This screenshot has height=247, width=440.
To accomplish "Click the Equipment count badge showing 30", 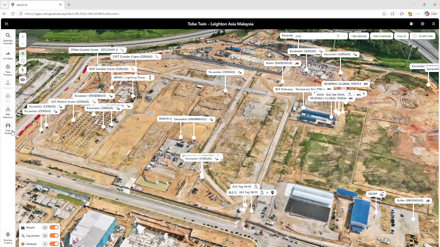I will pyautogui.click(x=45, y=236).
